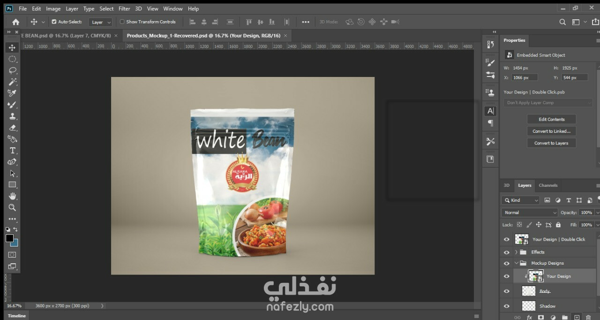
Task: Select the Pen tool
Action: coord(12,162)
